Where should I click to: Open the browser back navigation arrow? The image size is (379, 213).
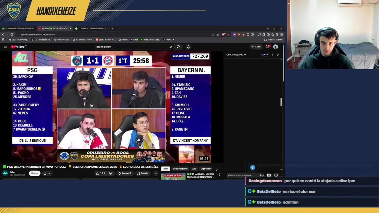3,35
